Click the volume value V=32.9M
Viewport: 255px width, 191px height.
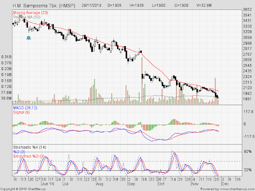tap(204, 5)
